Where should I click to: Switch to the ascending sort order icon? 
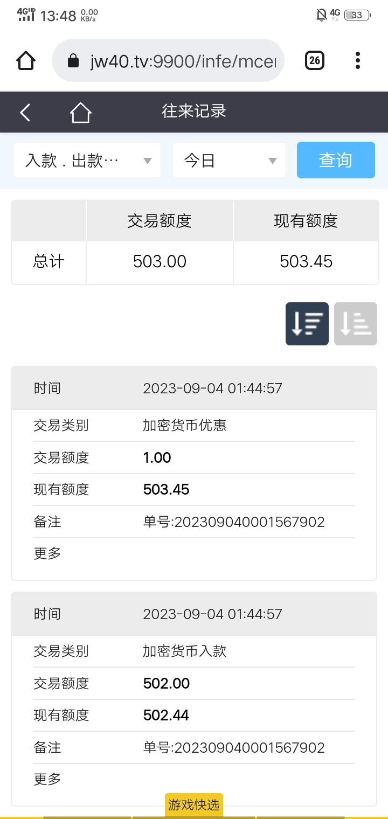tap(356, 324)
